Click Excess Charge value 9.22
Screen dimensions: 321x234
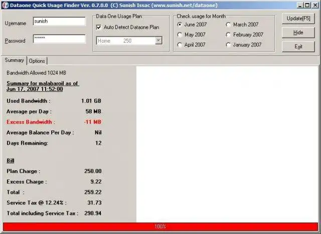click(x=96, y=182)
